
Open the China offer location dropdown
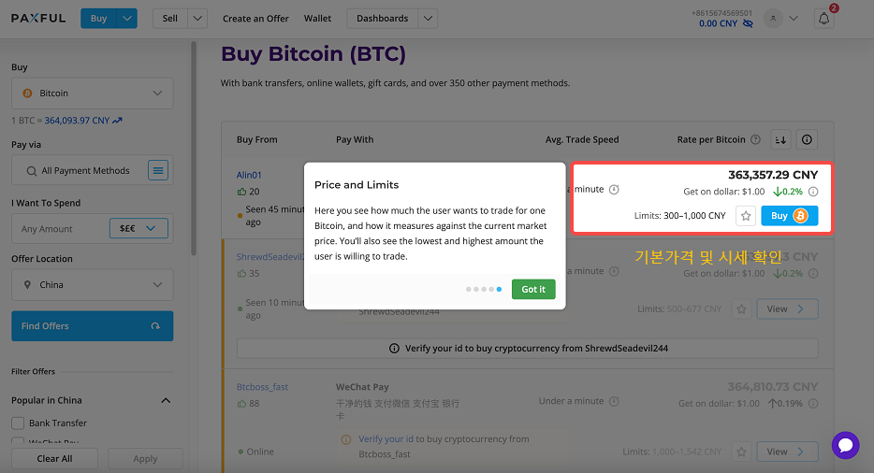click(93, 285)
